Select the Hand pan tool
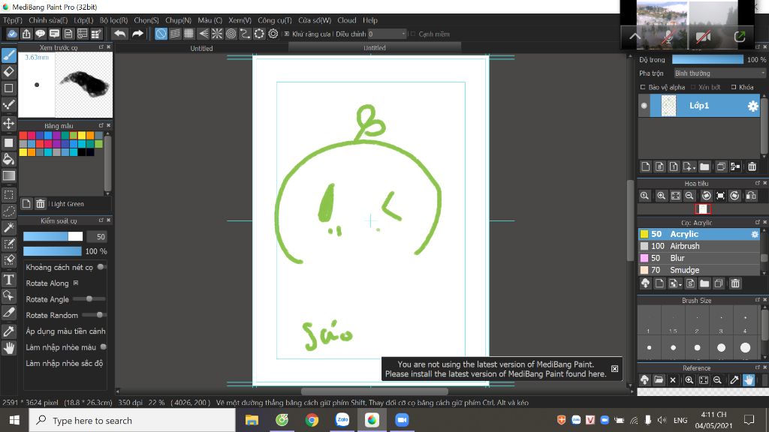Viewport: 769px width, 432px height. [x=9, y=348]
